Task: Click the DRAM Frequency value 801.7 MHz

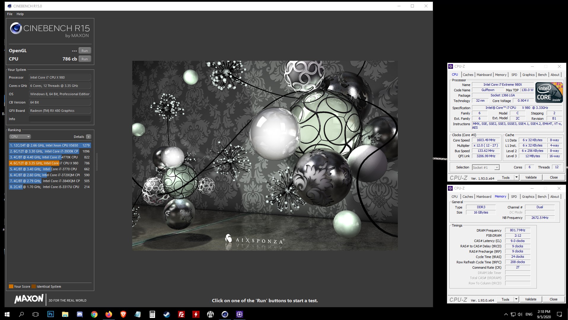Action: (518, 230)
